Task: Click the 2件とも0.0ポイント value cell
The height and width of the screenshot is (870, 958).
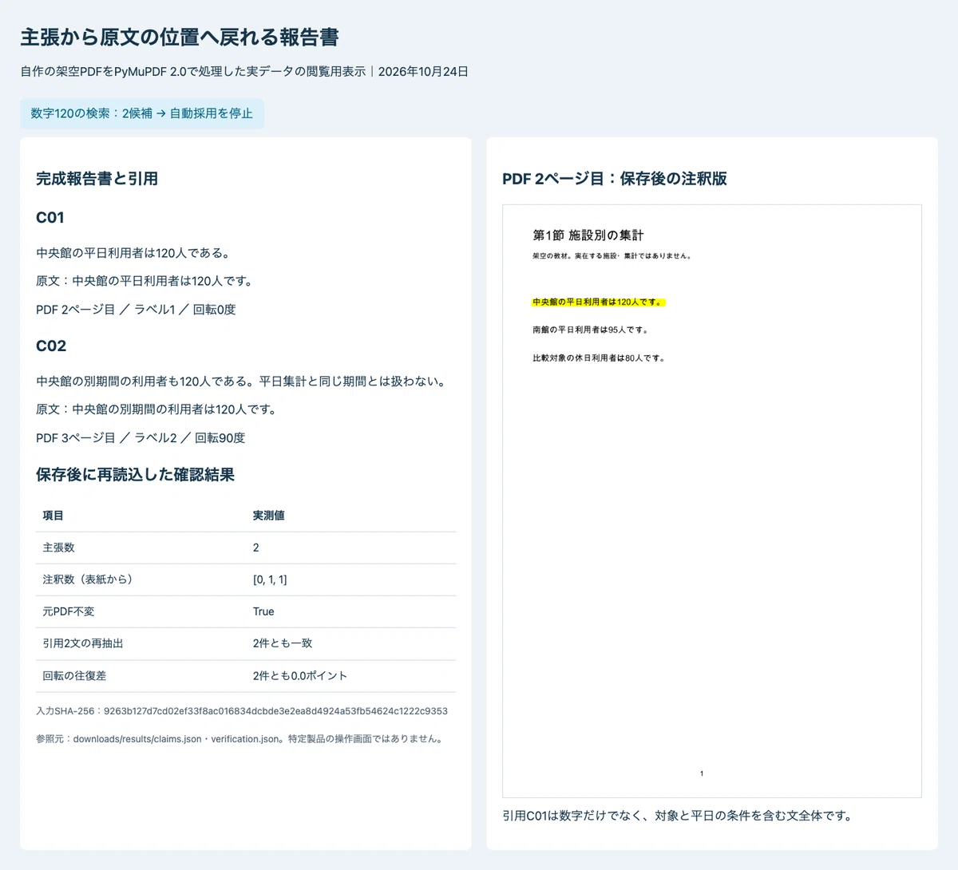Action: click(300, 676)
